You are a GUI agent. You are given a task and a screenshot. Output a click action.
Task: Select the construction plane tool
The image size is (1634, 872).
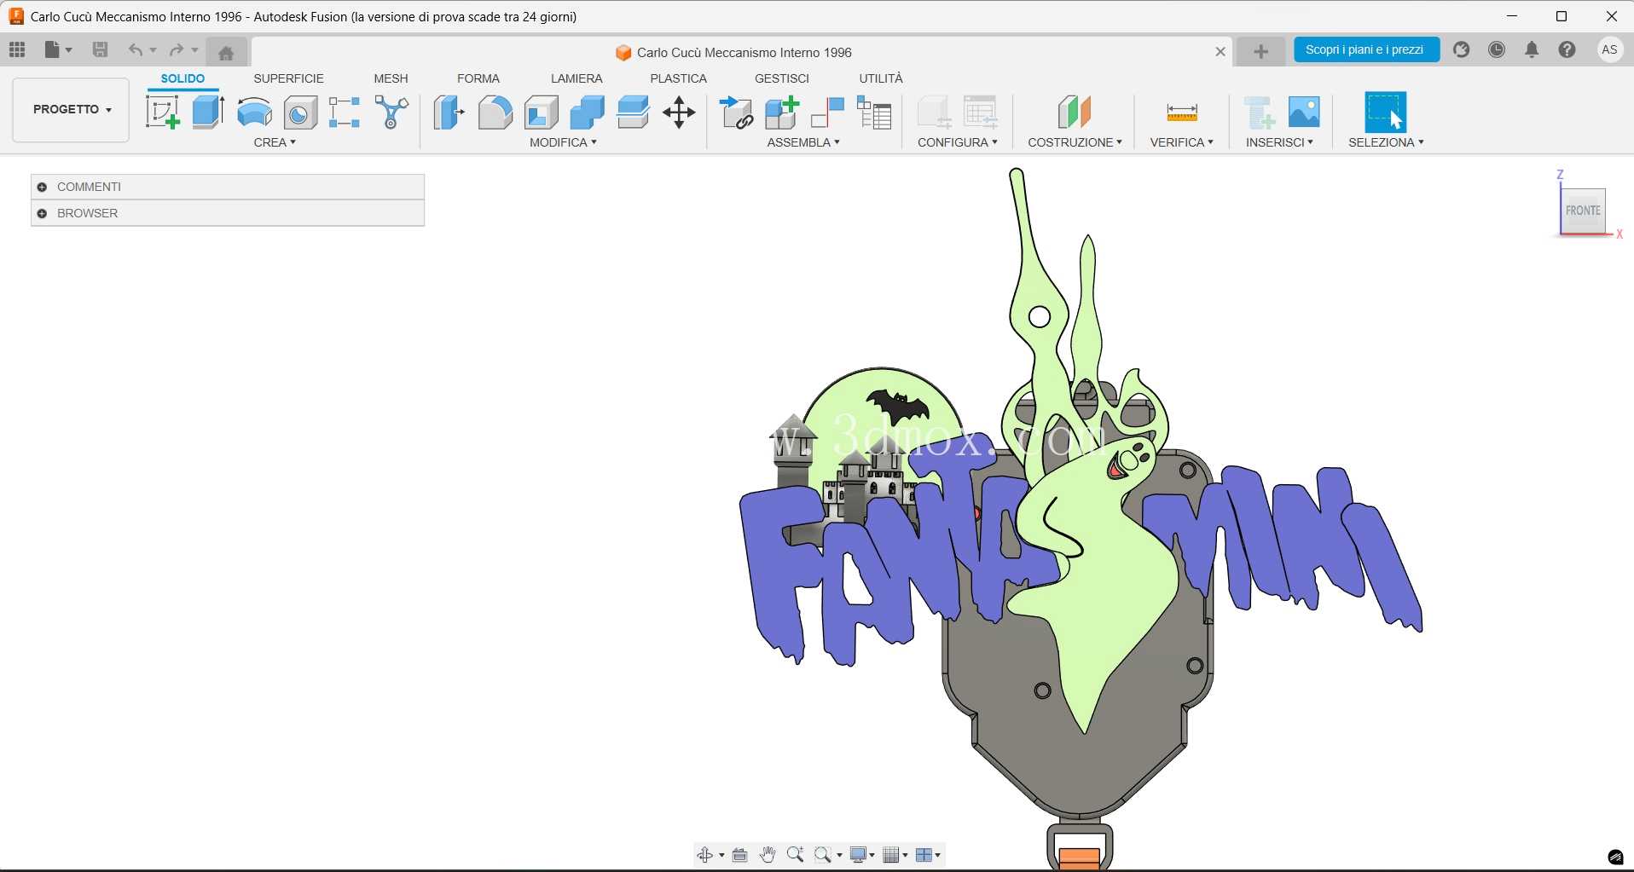click(1075, 112)
